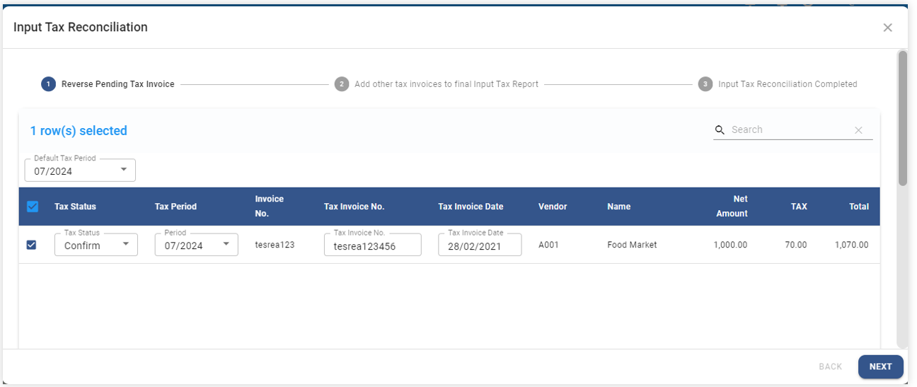Click the Tax Invoice No. field tesrea123456

(x=372, y=246)
